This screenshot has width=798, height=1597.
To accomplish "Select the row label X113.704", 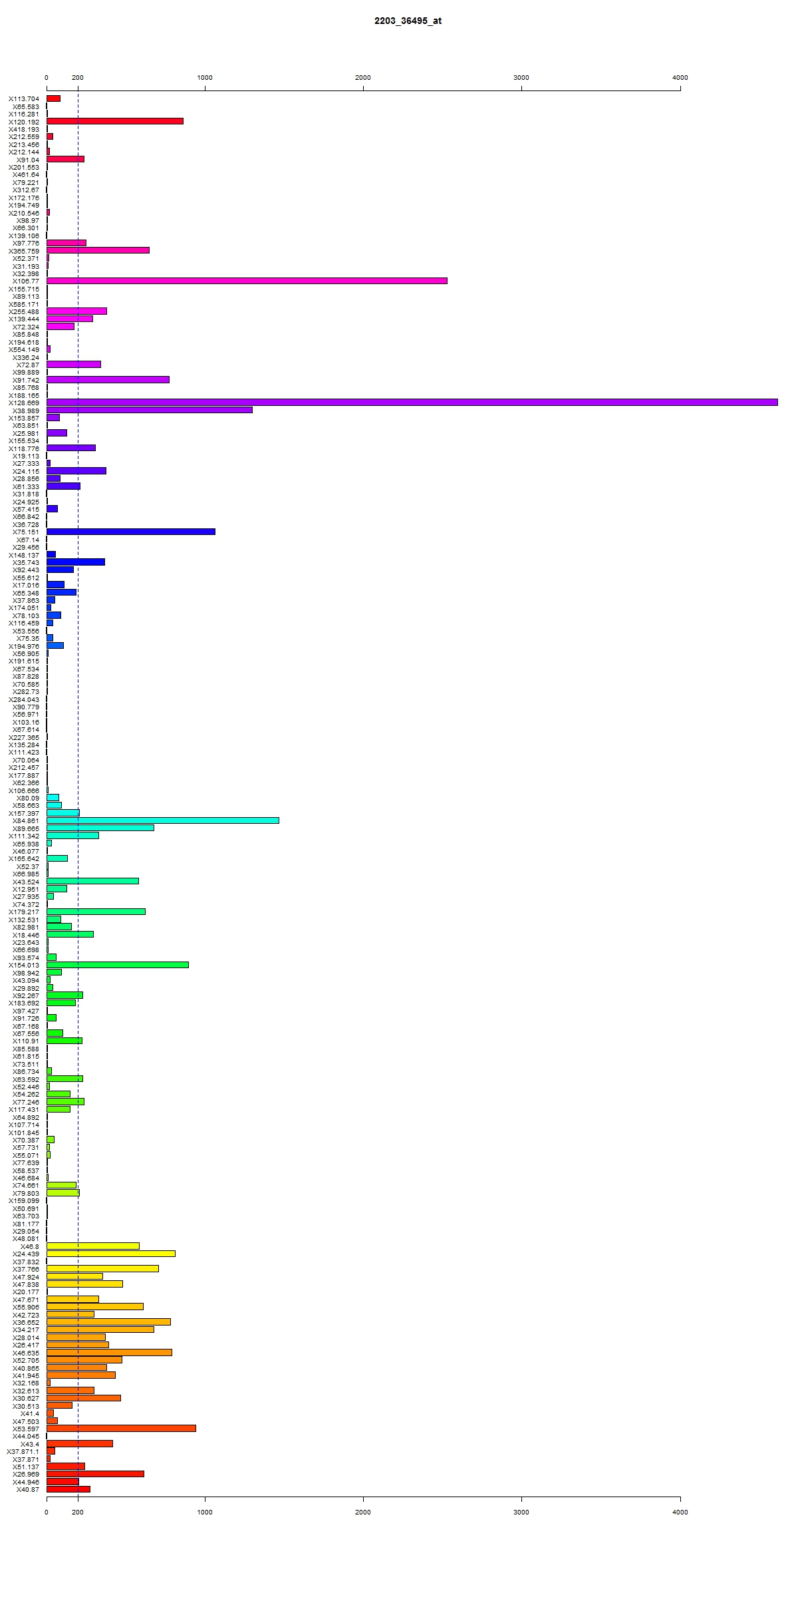I will point(24,98).
